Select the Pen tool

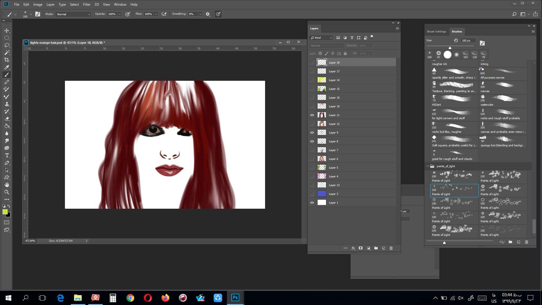[7, 163]
